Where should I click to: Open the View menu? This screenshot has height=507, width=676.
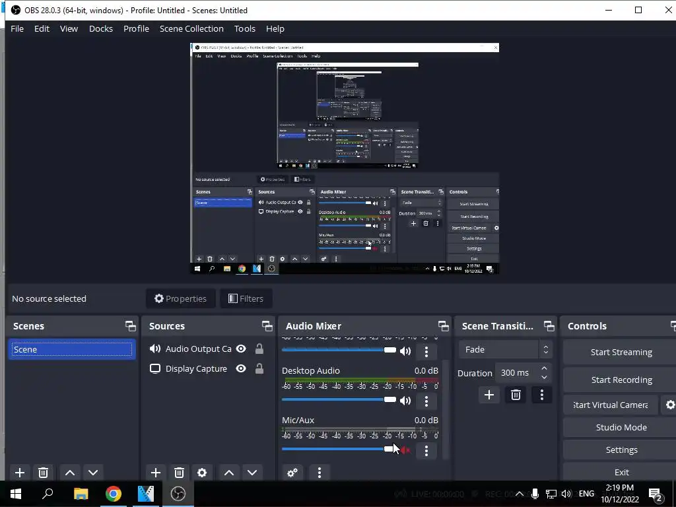point(69,28)
